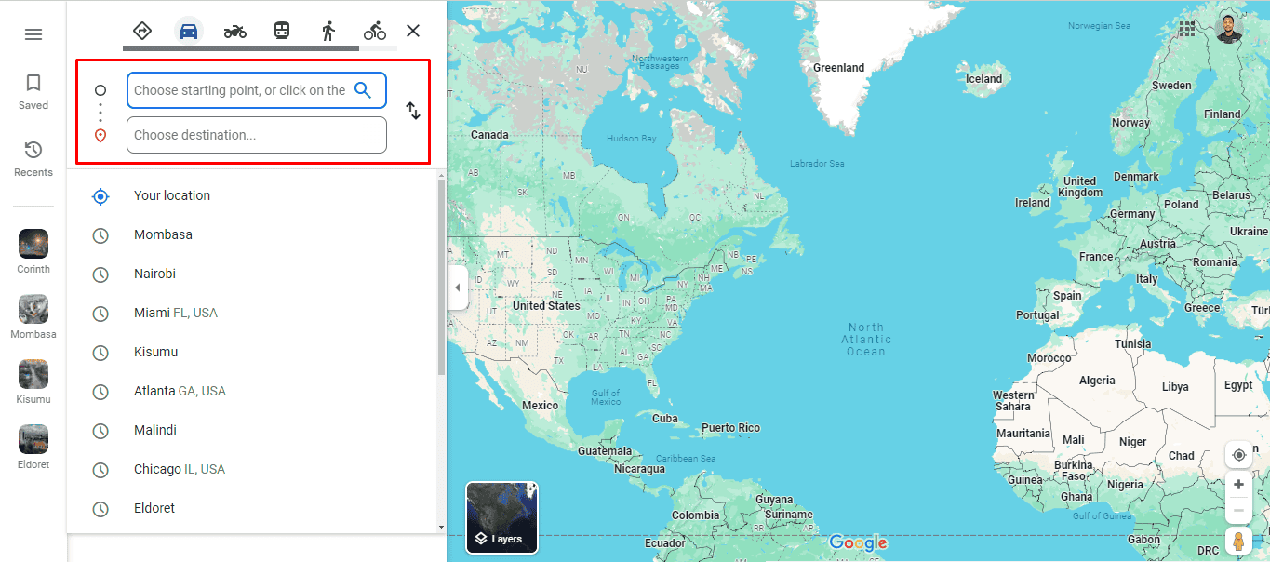Open Saved places
Screen dimensions: 1270x562
pyautogui.click(x=33, y=92)
